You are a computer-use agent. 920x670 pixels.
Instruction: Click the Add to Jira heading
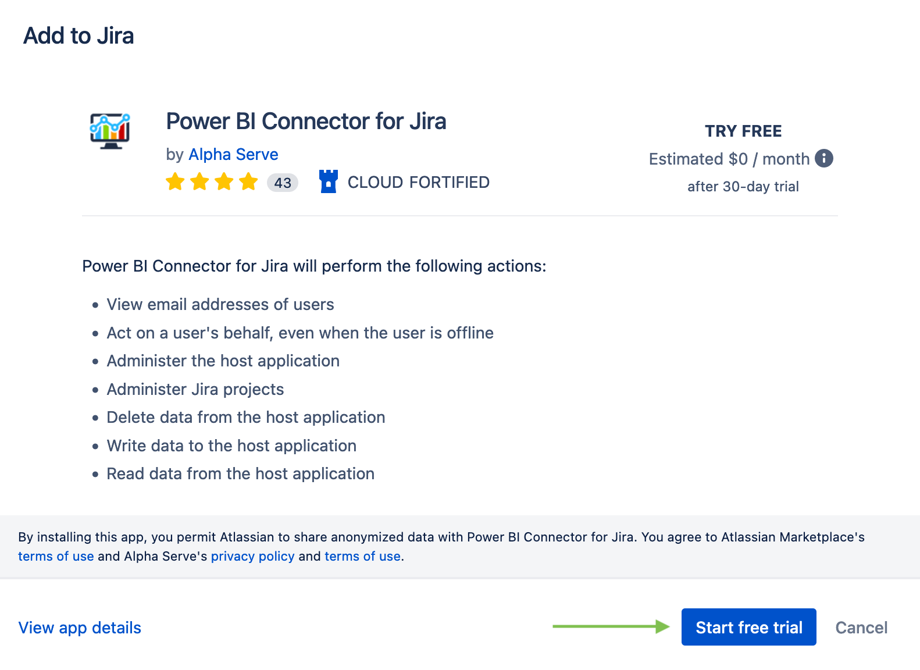tap(79, 35)
